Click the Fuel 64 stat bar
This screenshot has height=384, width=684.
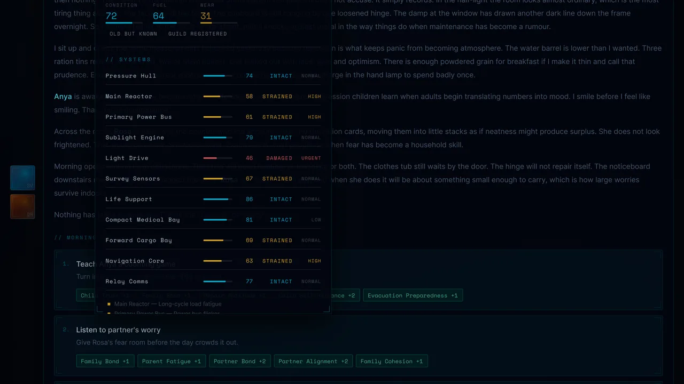pyautogui.click(x=172, y=23)
